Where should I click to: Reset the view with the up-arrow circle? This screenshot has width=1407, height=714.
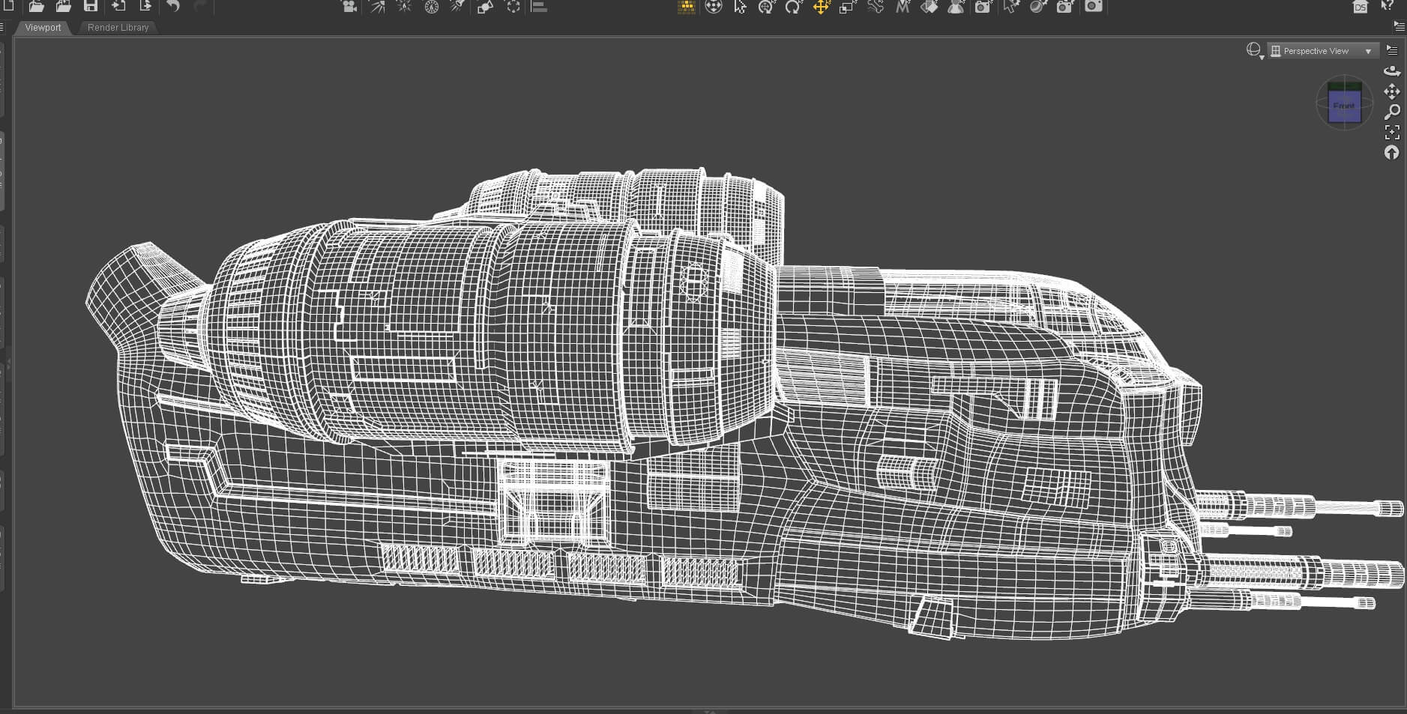[1392, 153]
